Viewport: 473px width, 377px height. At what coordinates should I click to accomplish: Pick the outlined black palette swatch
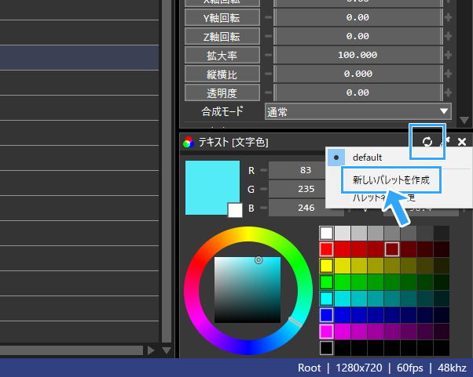click(326, 348)
